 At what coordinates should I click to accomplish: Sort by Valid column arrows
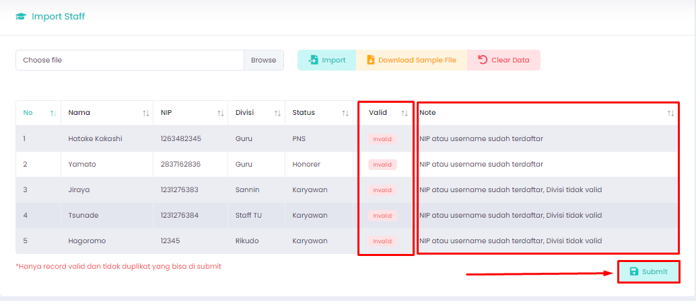[x=405, y=113]
